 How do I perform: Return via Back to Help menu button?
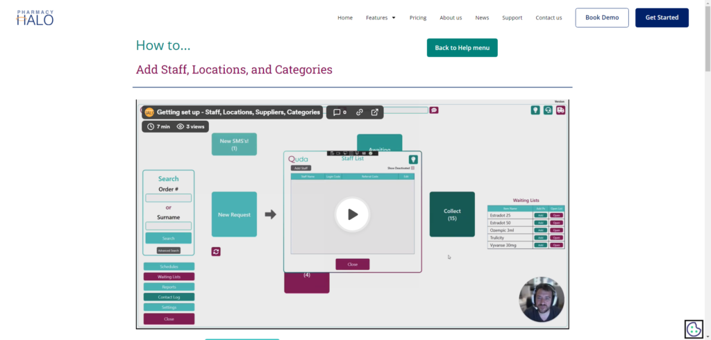click(462, 48)
